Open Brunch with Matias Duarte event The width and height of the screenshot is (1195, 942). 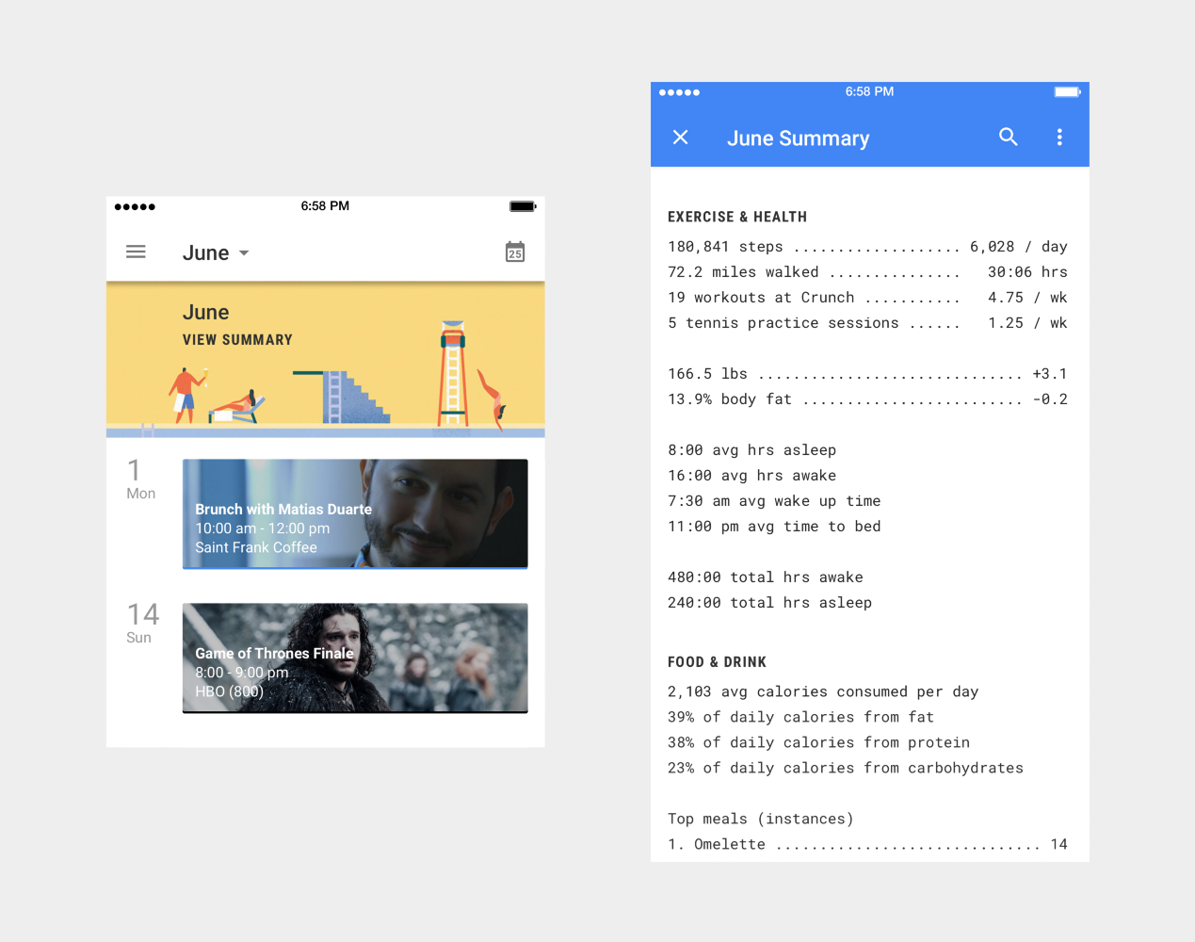coord(355,514)
